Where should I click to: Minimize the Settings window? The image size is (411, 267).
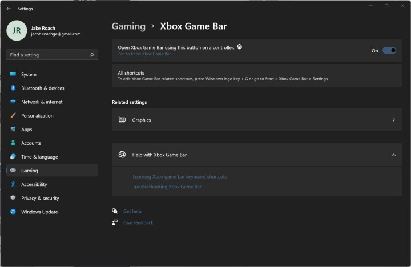(x=370, y=6)
